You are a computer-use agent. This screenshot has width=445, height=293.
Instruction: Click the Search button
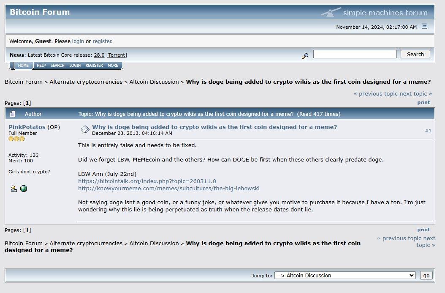point(415,54)
